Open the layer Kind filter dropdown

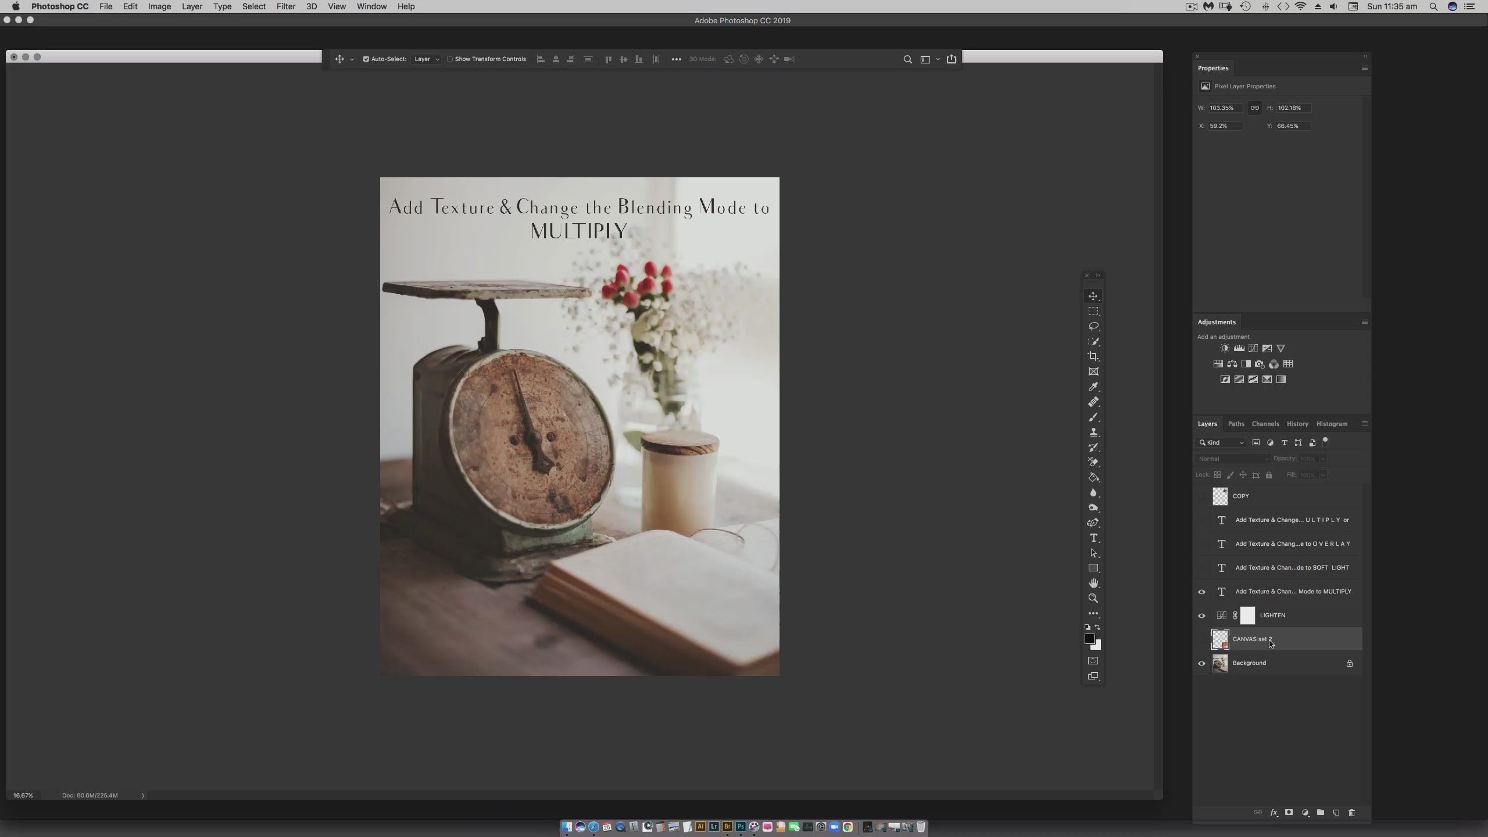coord(1221,443)
